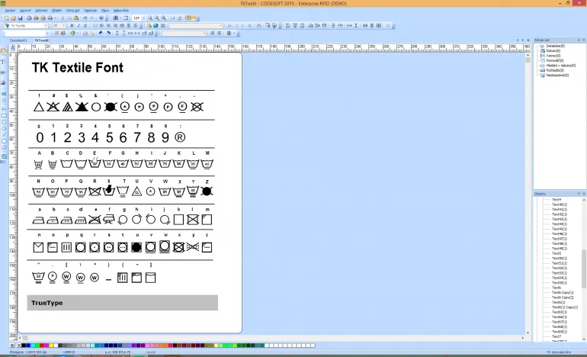587x357 pixels.
Task: Click the align-left paragraph icon
Action: pyautogui.click(x=101, y=25)
